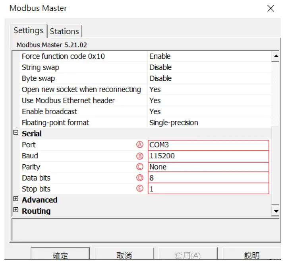Select the Parity value None

point(209,167)
